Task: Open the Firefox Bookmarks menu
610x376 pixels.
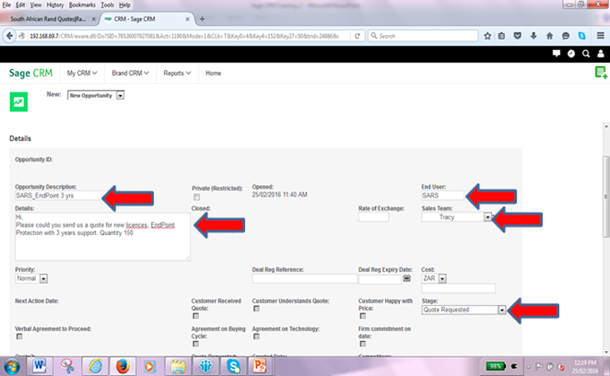Action: tap(82, 5)
